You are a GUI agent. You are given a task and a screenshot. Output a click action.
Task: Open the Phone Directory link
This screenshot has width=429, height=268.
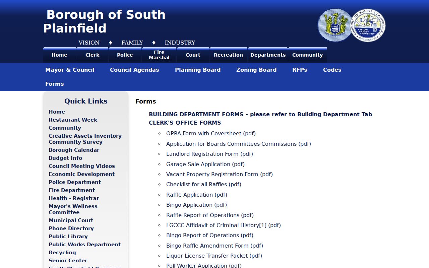point(71,228)
